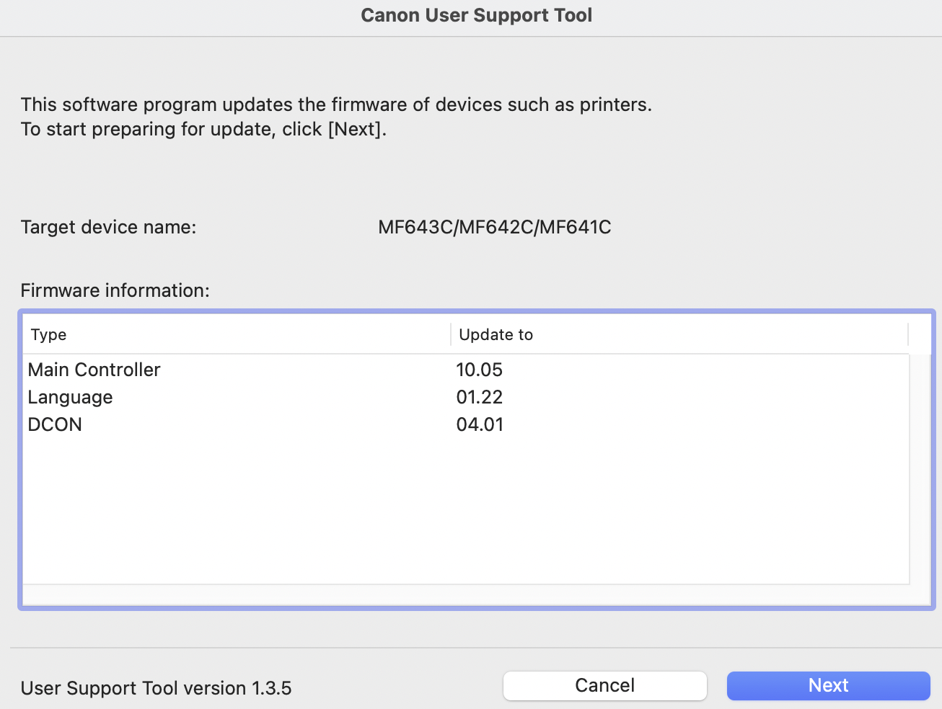This screenshot has height=709, width=942.
Task: Click the Next button
Action: pyautogui.click(x=828, y=685)
